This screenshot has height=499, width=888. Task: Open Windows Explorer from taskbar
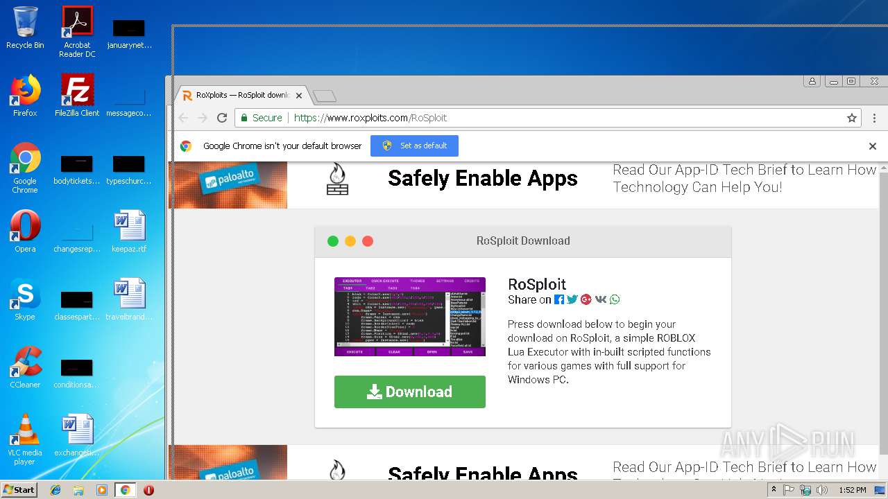coord(78,490)
